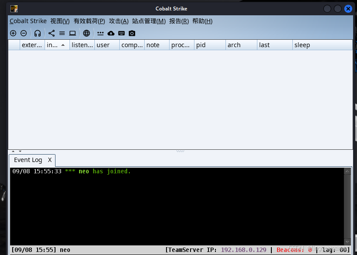Click the Cobalt Strike app icon in title bar

(14, 9)
